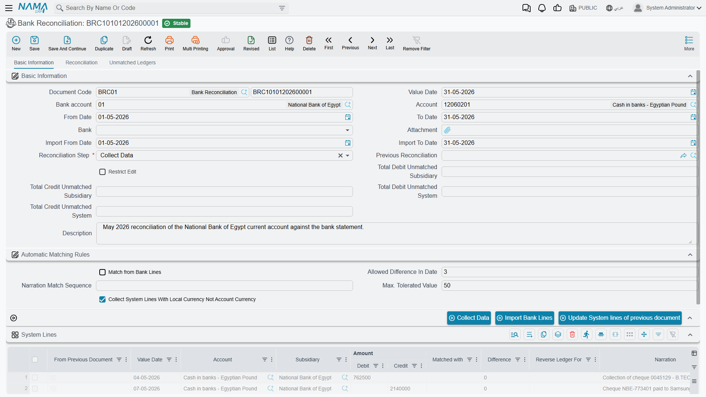Viewport: 706px width, 397px height.
Task: Click the Allowed Difference In Date field
Action: click(x=569, y=272)
